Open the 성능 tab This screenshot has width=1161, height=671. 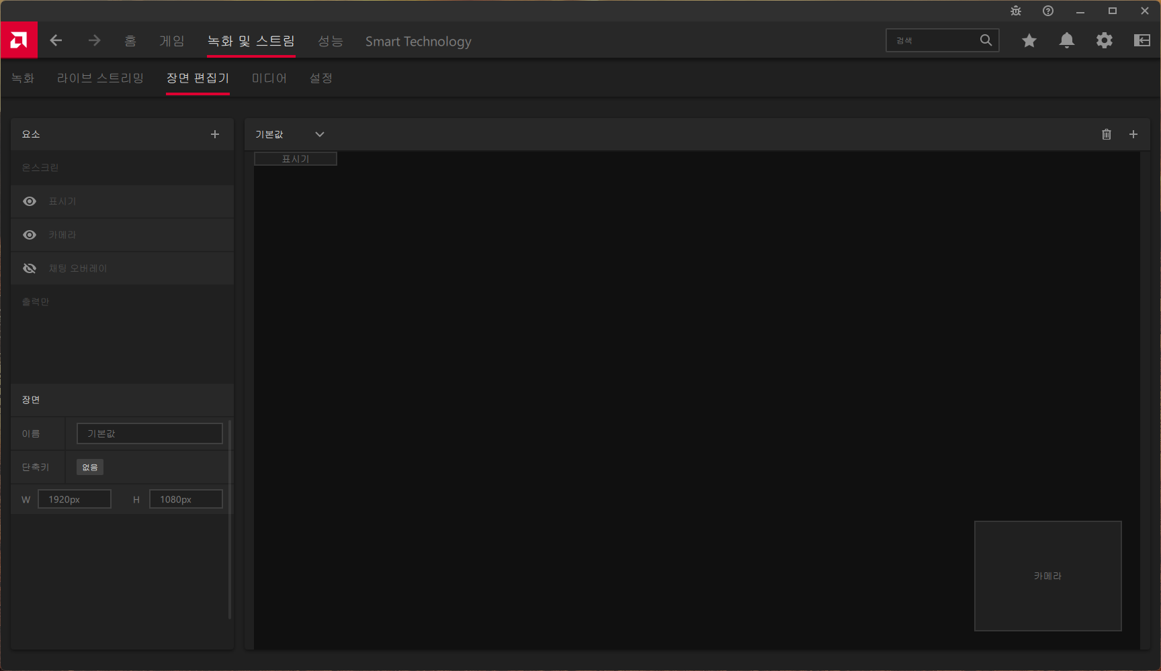pyautogui.click(x=330, y=41)
